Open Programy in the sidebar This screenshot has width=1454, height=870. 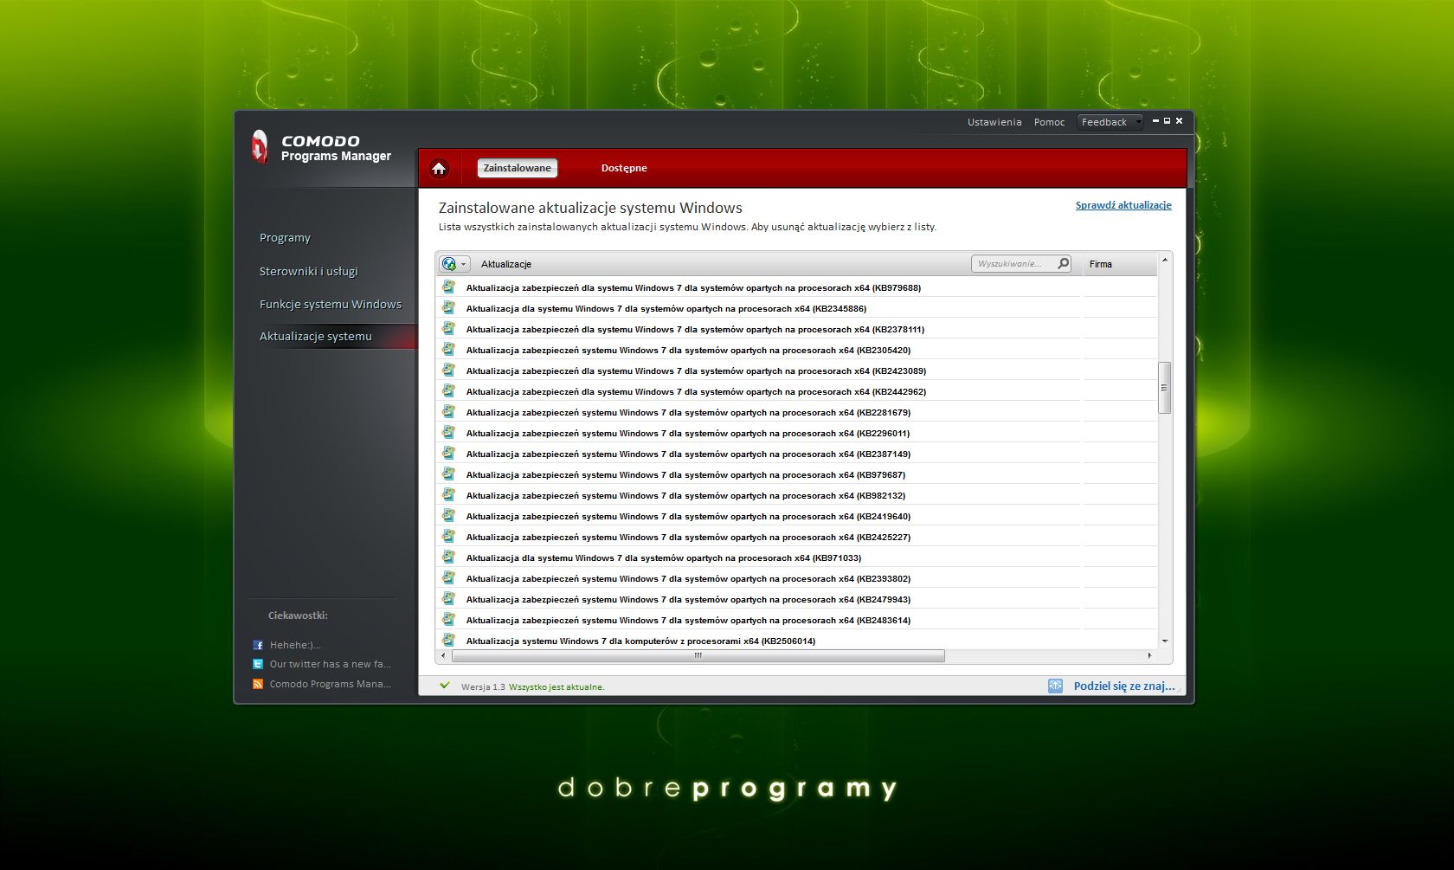[x=285, y=237]
